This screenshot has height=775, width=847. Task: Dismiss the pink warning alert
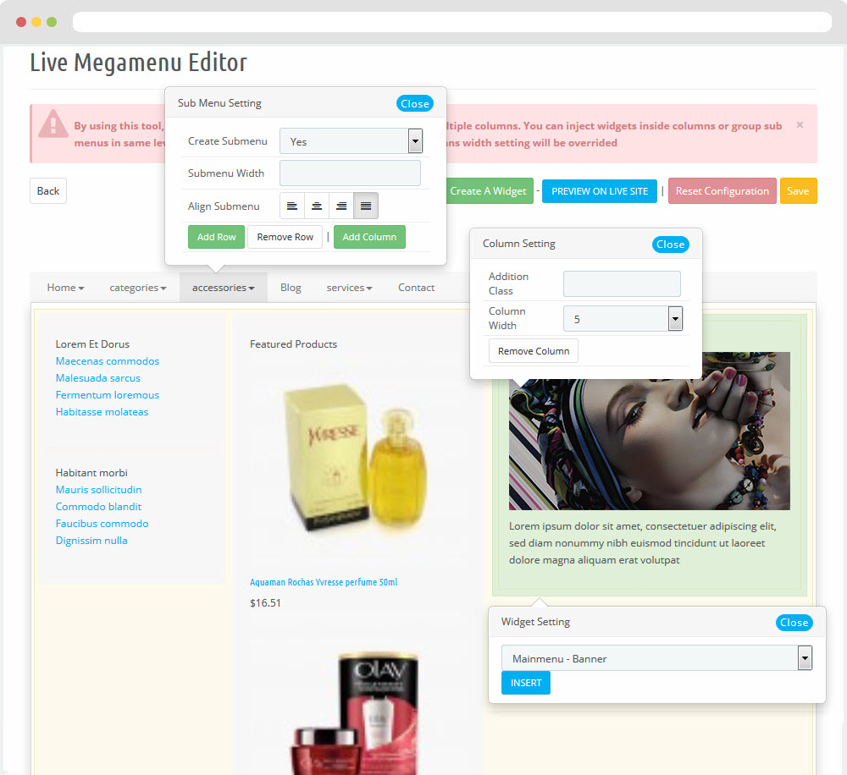coord(800,125)
